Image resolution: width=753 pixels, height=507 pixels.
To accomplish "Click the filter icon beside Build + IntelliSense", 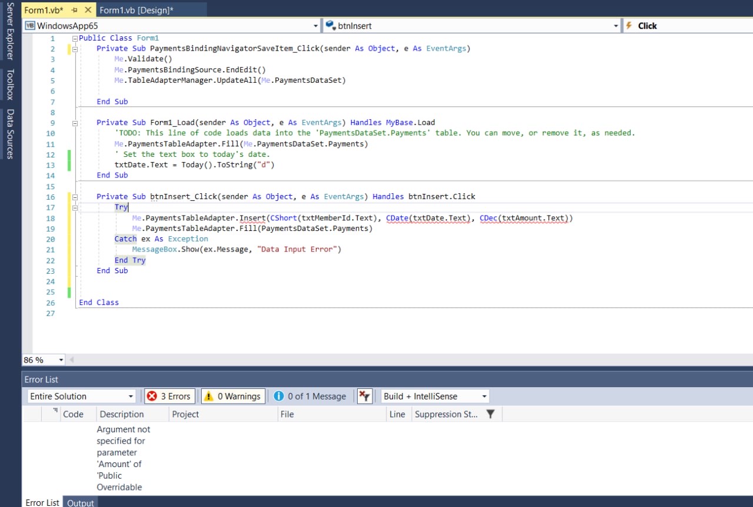I will click(x=364, y=396).
